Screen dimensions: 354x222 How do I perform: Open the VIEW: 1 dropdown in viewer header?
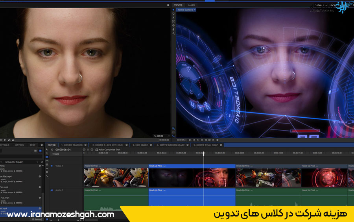point(321,5)
